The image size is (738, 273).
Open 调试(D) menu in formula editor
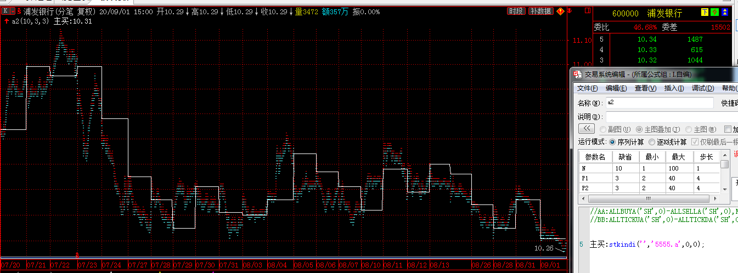[x=703, y=88]
